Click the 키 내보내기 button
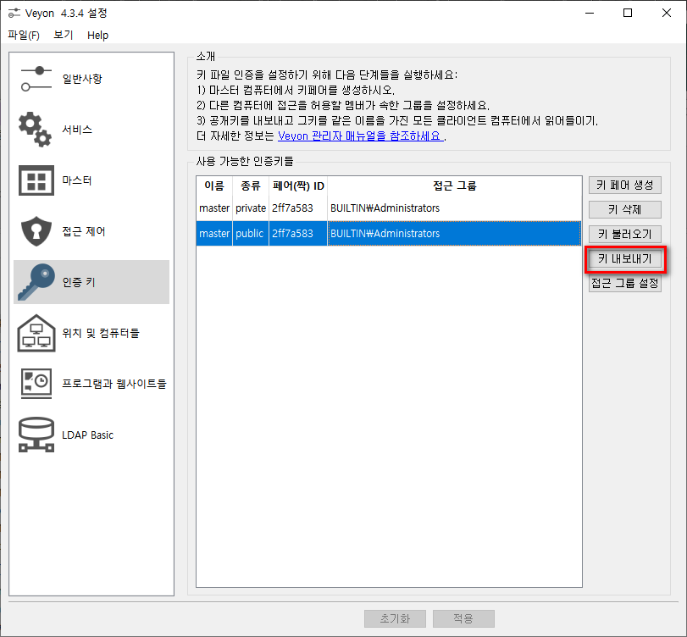This screenshot has width=687, height=637. pos(625,259)
